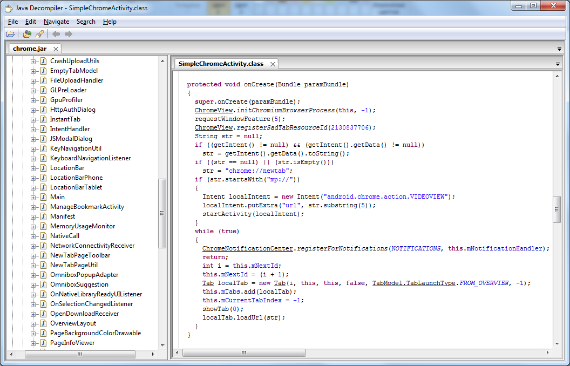Click the ManageBookmarkActivity class file icon

coord(43,207)
